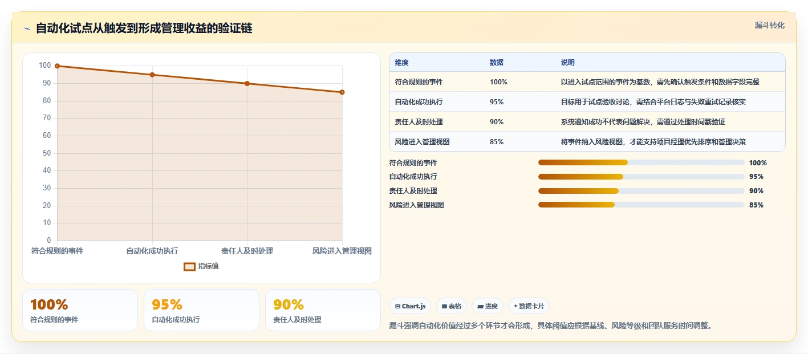This screenshot has height=354, width=808.
Task: Click the 100% figure beside progress bar
Action: click(758, 163)
